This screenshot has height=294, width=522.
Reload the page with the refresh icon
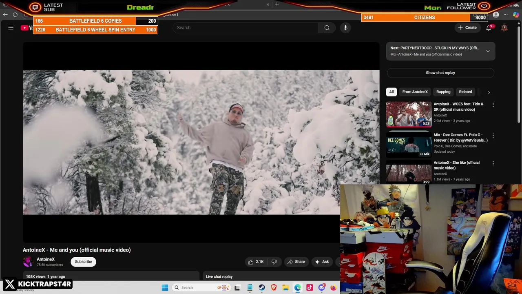15,15
